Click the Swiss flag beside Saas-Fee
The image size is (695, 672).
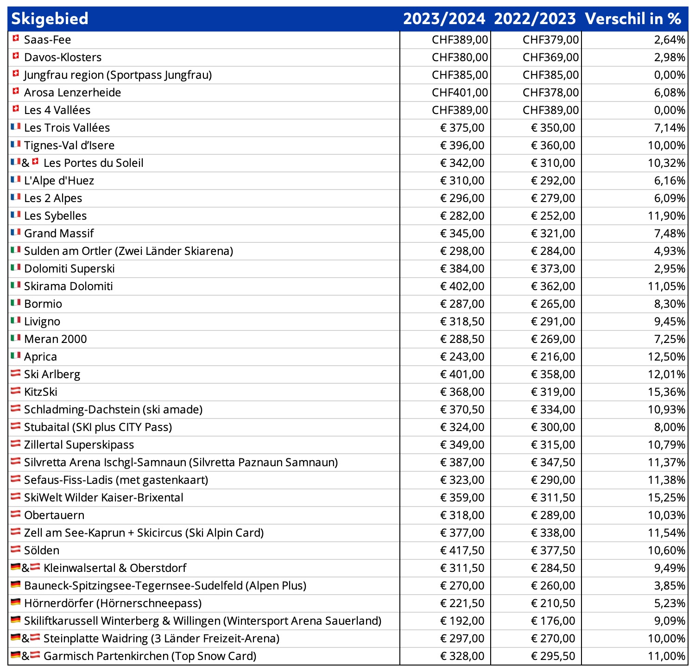16,38
